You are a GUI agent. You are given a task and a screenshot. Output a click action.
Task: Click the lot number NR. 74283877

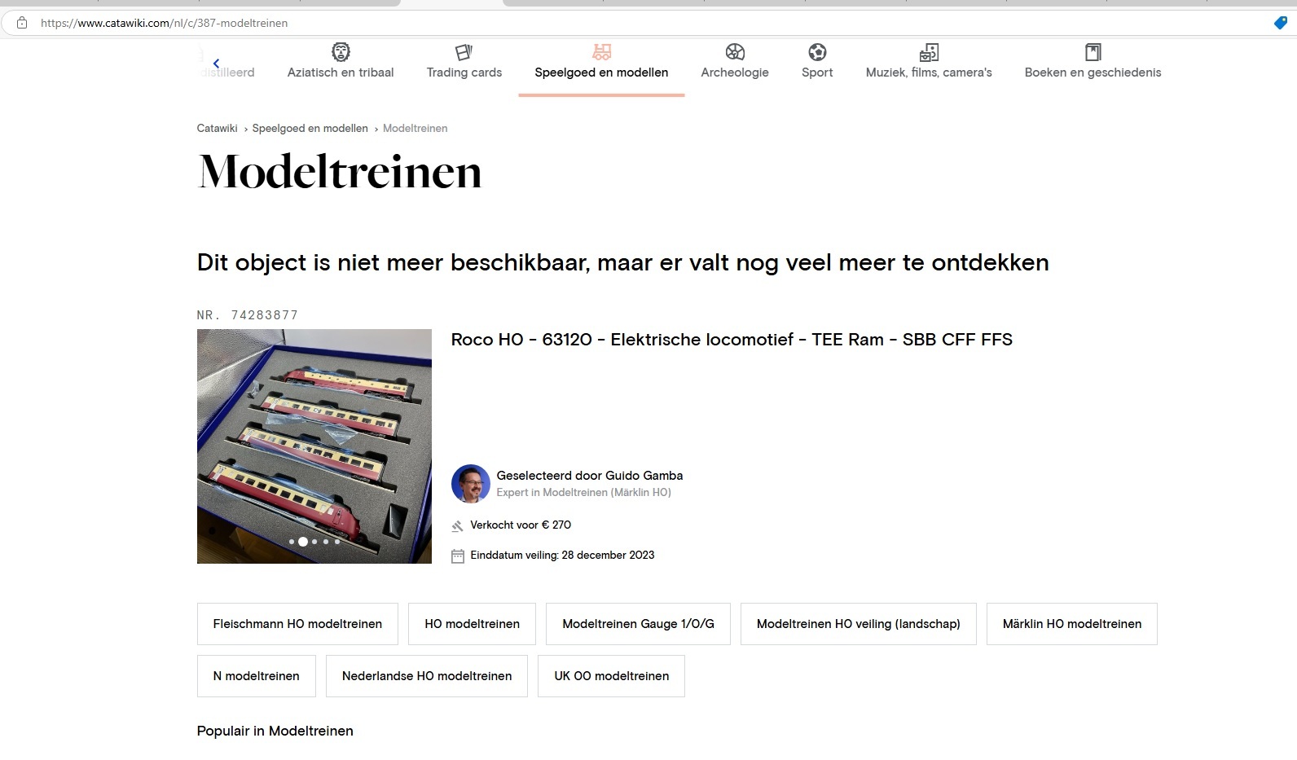point(248,315)
